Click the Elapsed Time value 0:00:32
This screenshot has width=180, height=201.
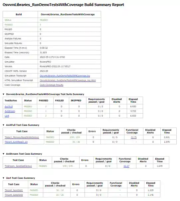(44, 48)
